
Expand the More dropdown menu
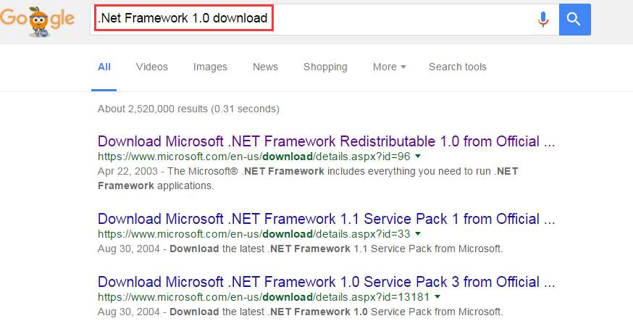click(389, 67)
